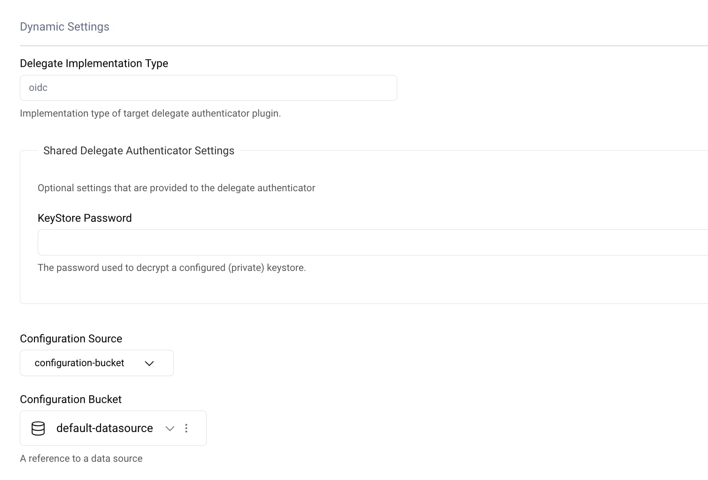Screen dimensions: 708x480
Task: Expand the default-datasource dropdown chevron
Action: (170, 428)
